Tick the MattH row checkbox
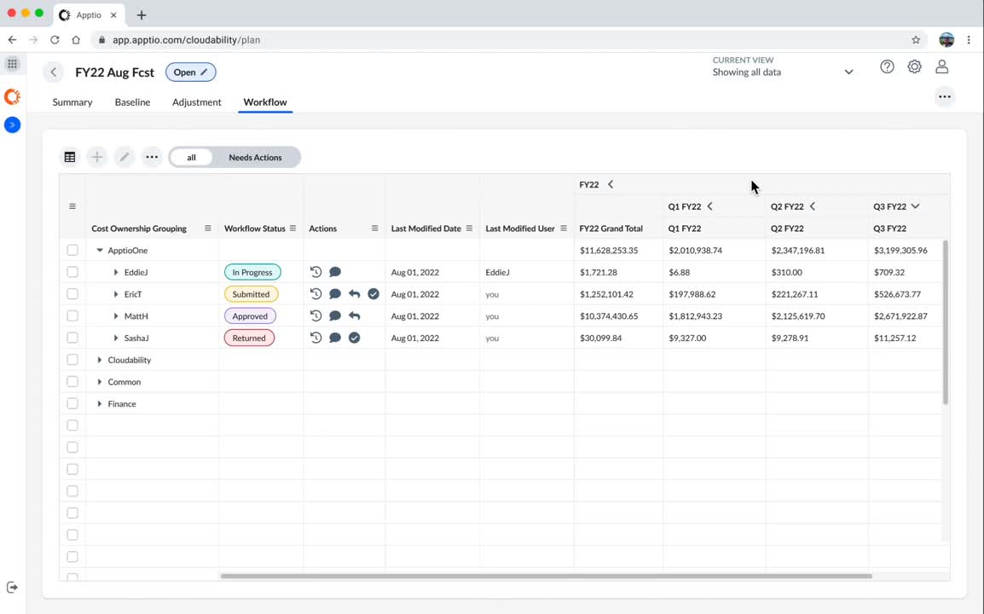984x614 pixels. [72, 316]
